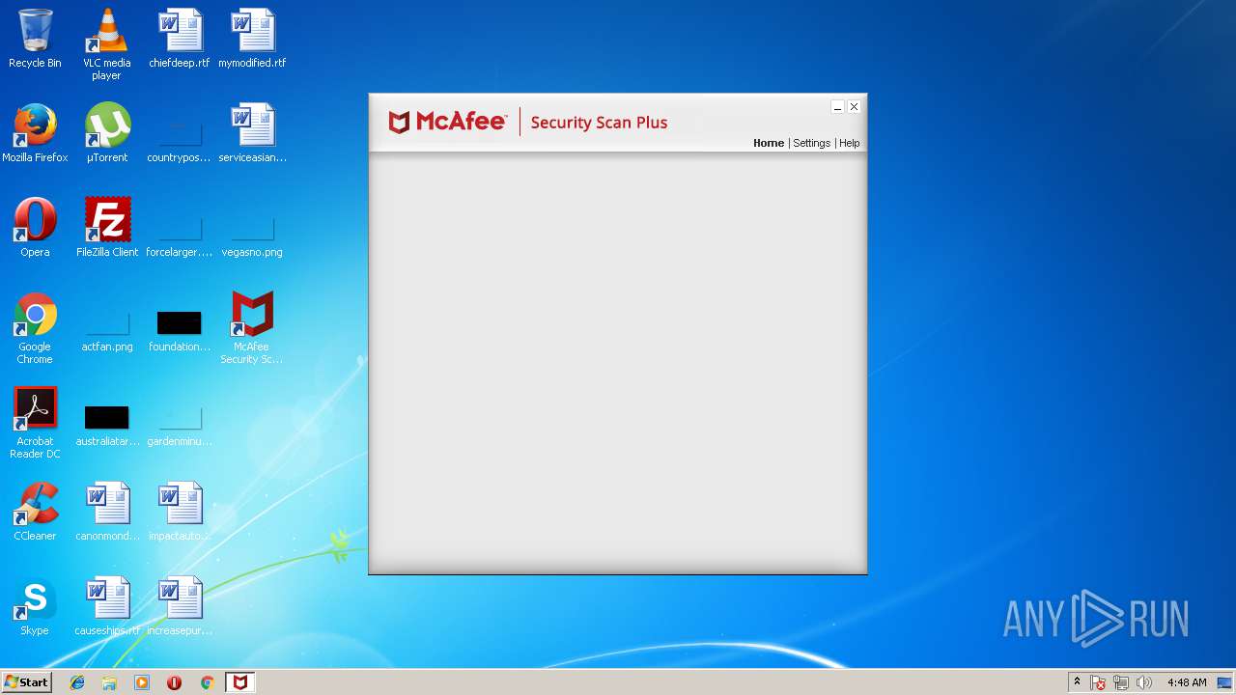
Task: Select FileZilla Client desktop shortcut
Action: [106, 228]
